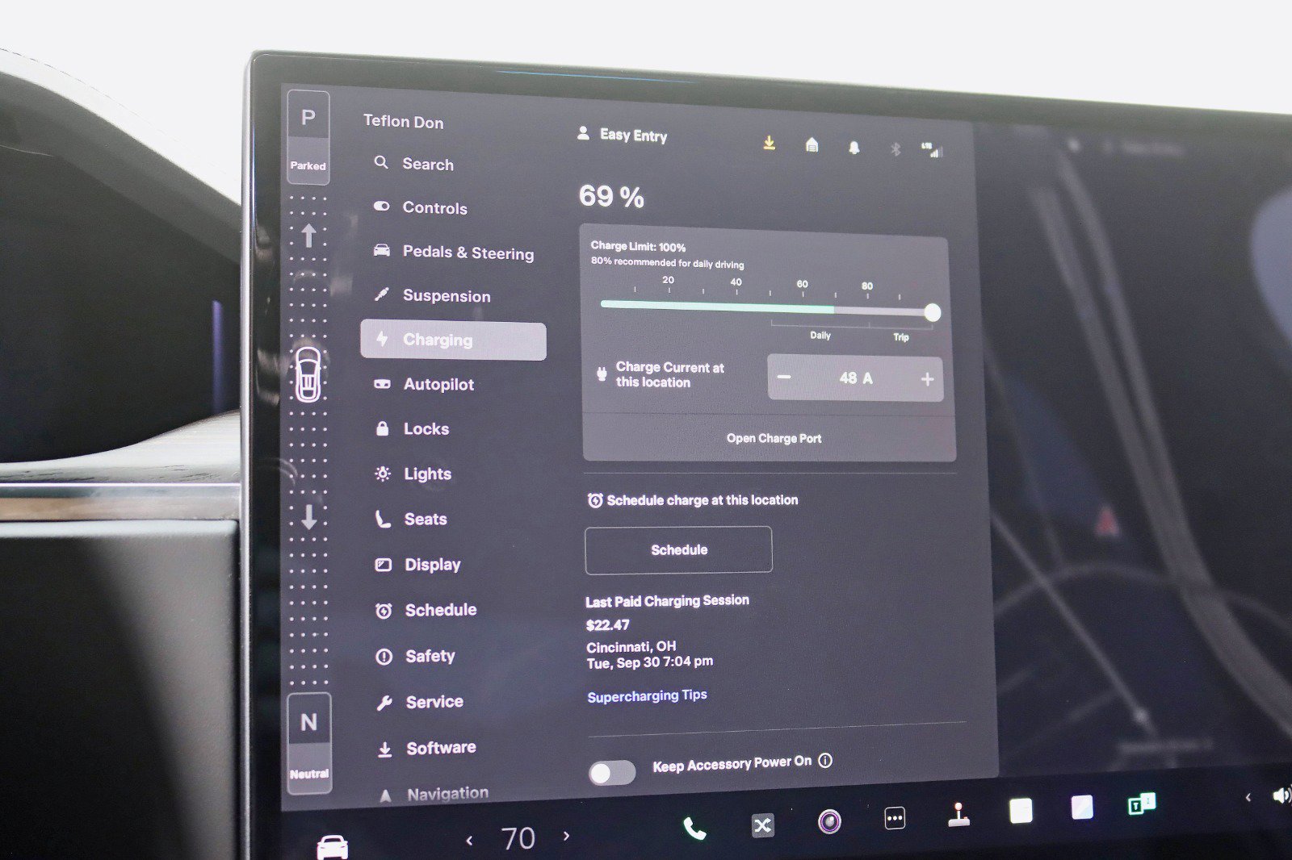Open the Charging settings icon

382,340
